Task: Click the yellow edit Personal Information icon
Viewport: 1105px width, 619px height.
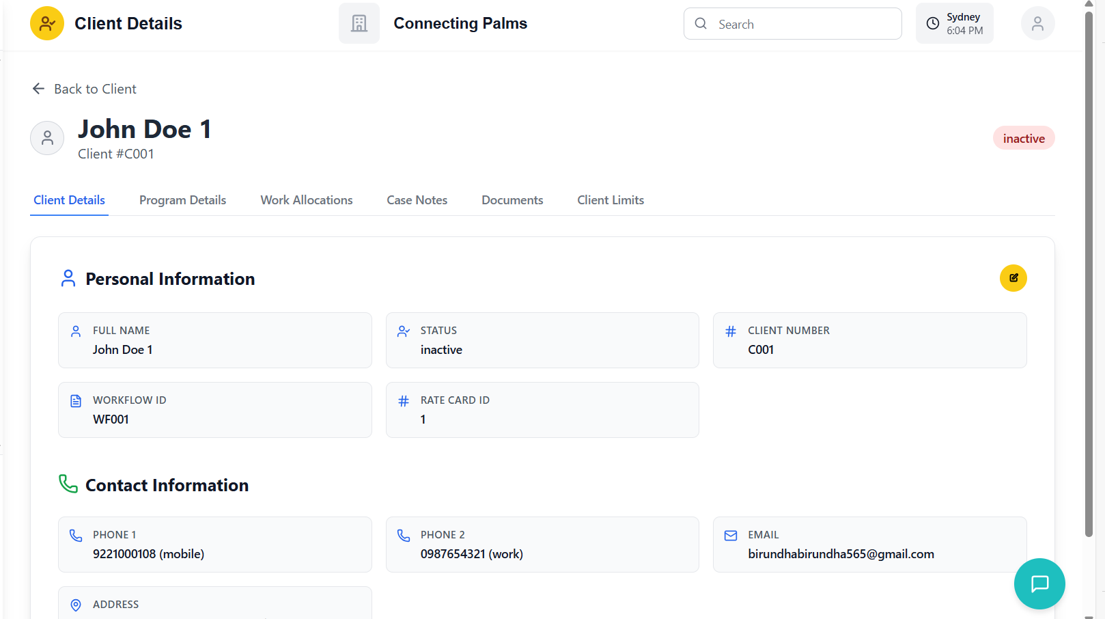Action: 1013,278
